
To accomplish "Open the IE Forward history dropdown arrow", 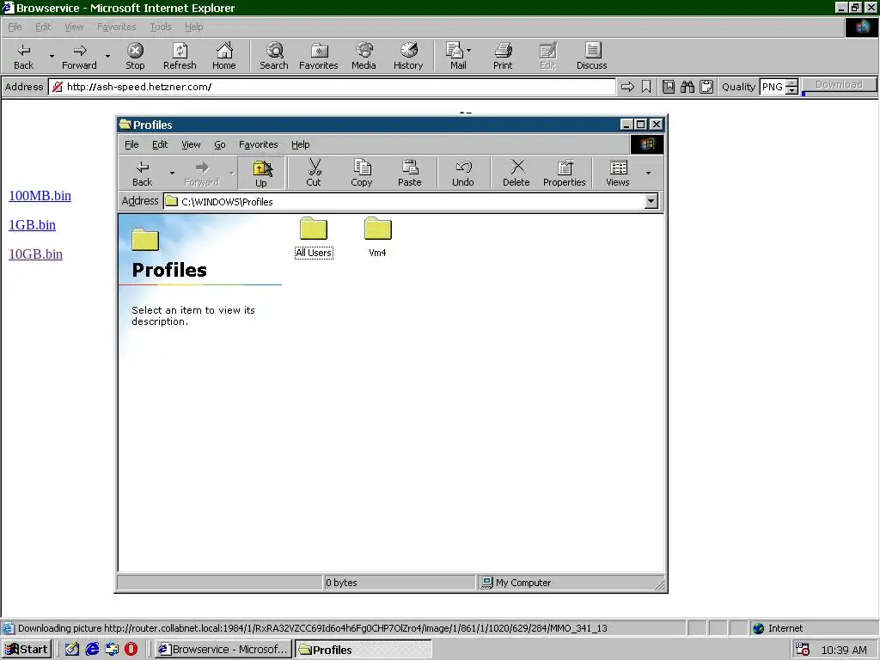I will tap(107, 56).
